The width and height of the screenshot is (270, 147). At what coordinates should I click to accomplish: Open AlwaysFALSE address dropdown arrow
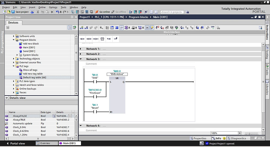70,116
